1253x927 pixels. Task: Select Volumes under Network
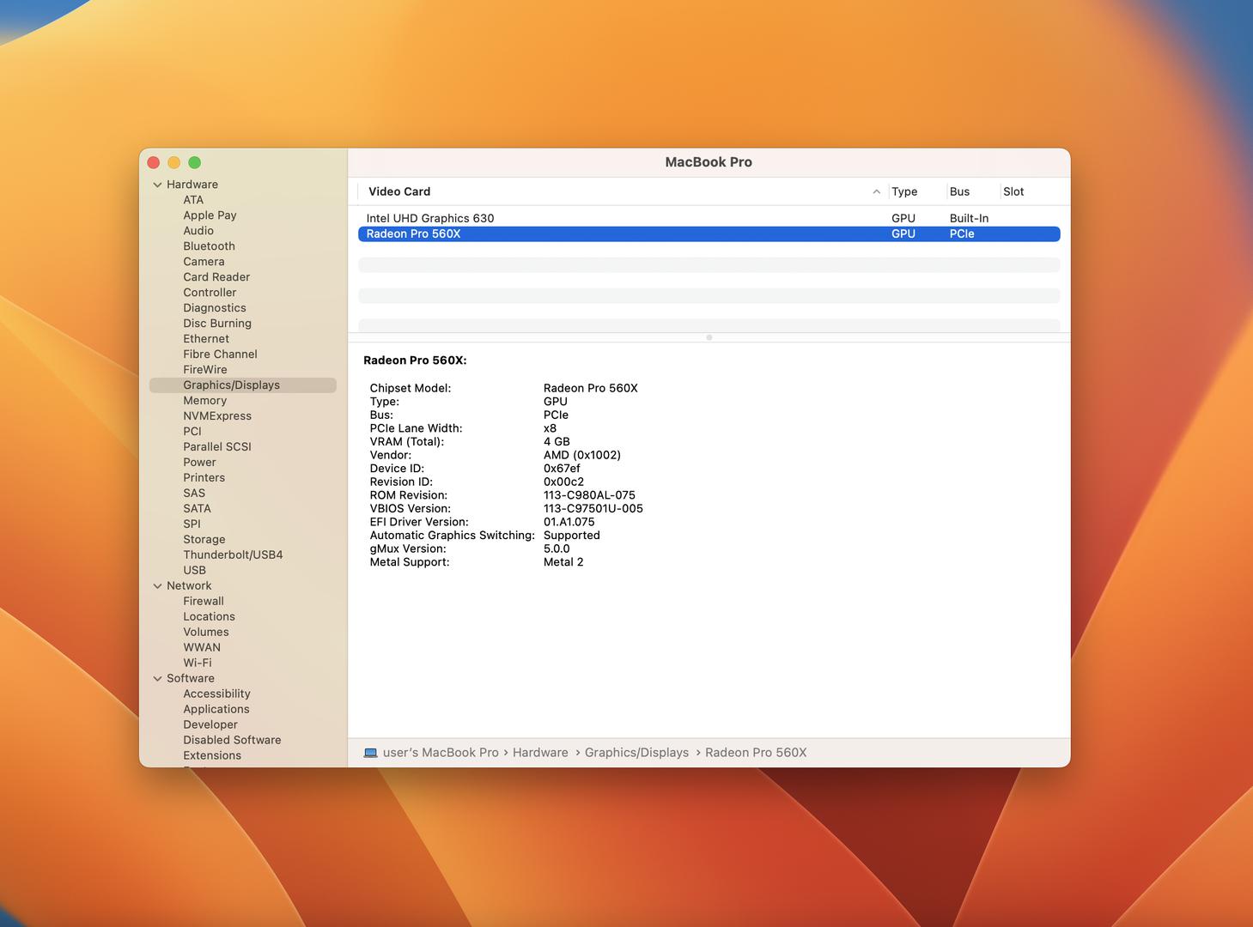pos(206,633)
